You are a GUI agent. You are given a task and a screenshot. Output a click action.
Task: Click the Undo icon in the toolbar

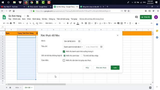(4, 23)
